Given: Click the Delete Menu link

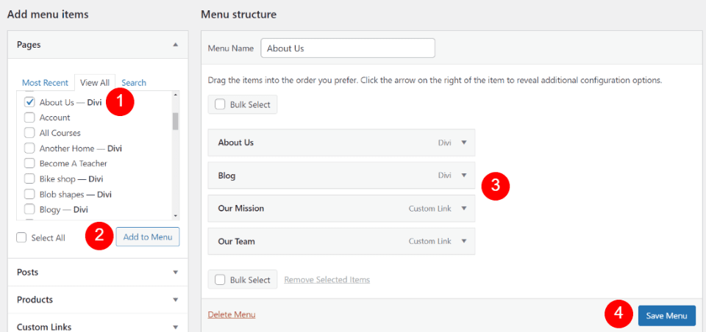Looking at the screenshot, I should (232, 314).
